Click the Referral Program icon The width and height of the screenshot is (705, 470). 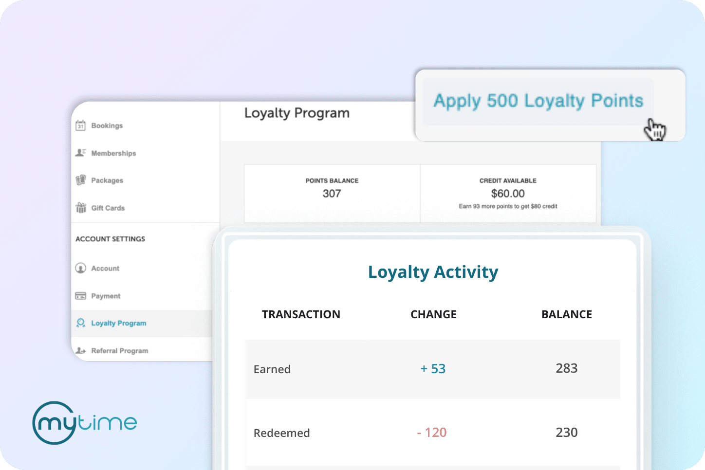coord(81,350)
